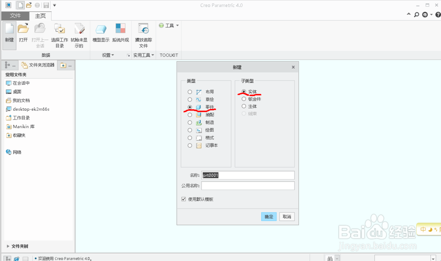Click the save disk icon in quick access toolbar
Screen dimensions: 441x261
[46, 5]
